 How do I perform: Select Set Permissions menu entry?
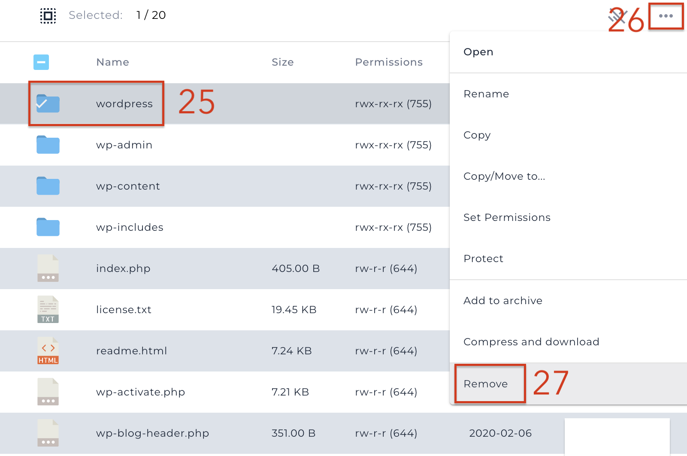click(507, 217)
